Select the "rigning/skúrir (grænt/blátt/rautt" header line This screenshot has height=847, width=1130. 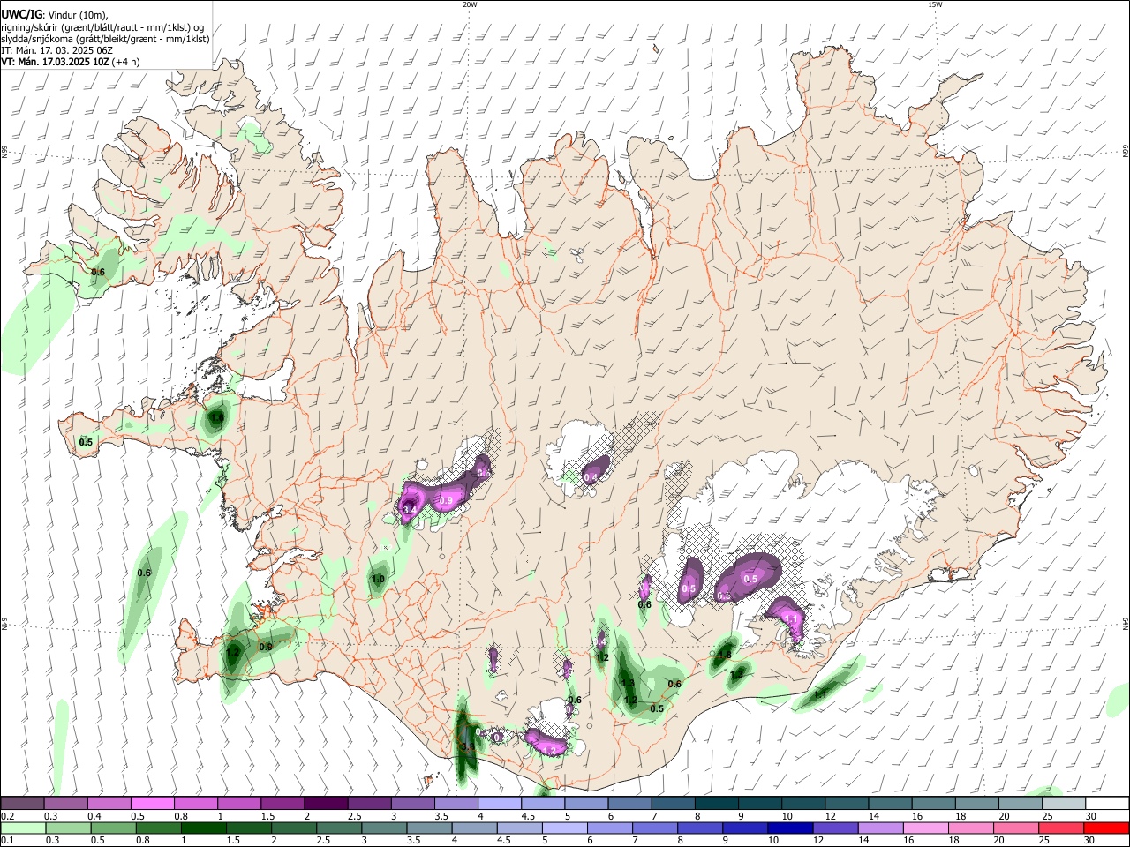click(x=102, y=27)
